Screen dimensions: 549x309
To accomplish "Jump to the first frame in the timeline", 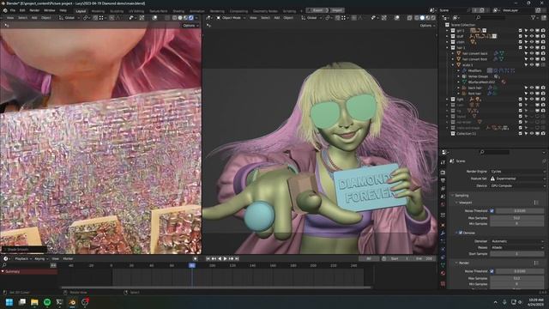I will pos(208,258).
